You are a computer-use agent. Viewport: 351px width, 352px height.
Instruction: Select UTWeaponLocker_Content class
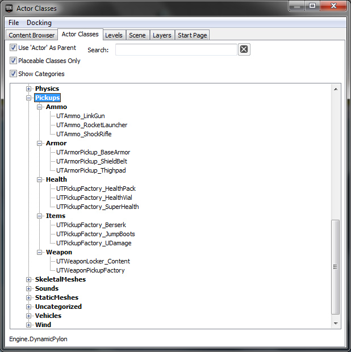click(93, 261)
